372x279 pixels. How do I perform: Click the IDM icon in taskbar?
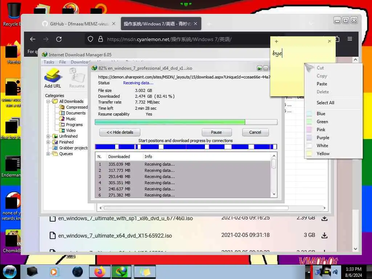coord(121,272)
